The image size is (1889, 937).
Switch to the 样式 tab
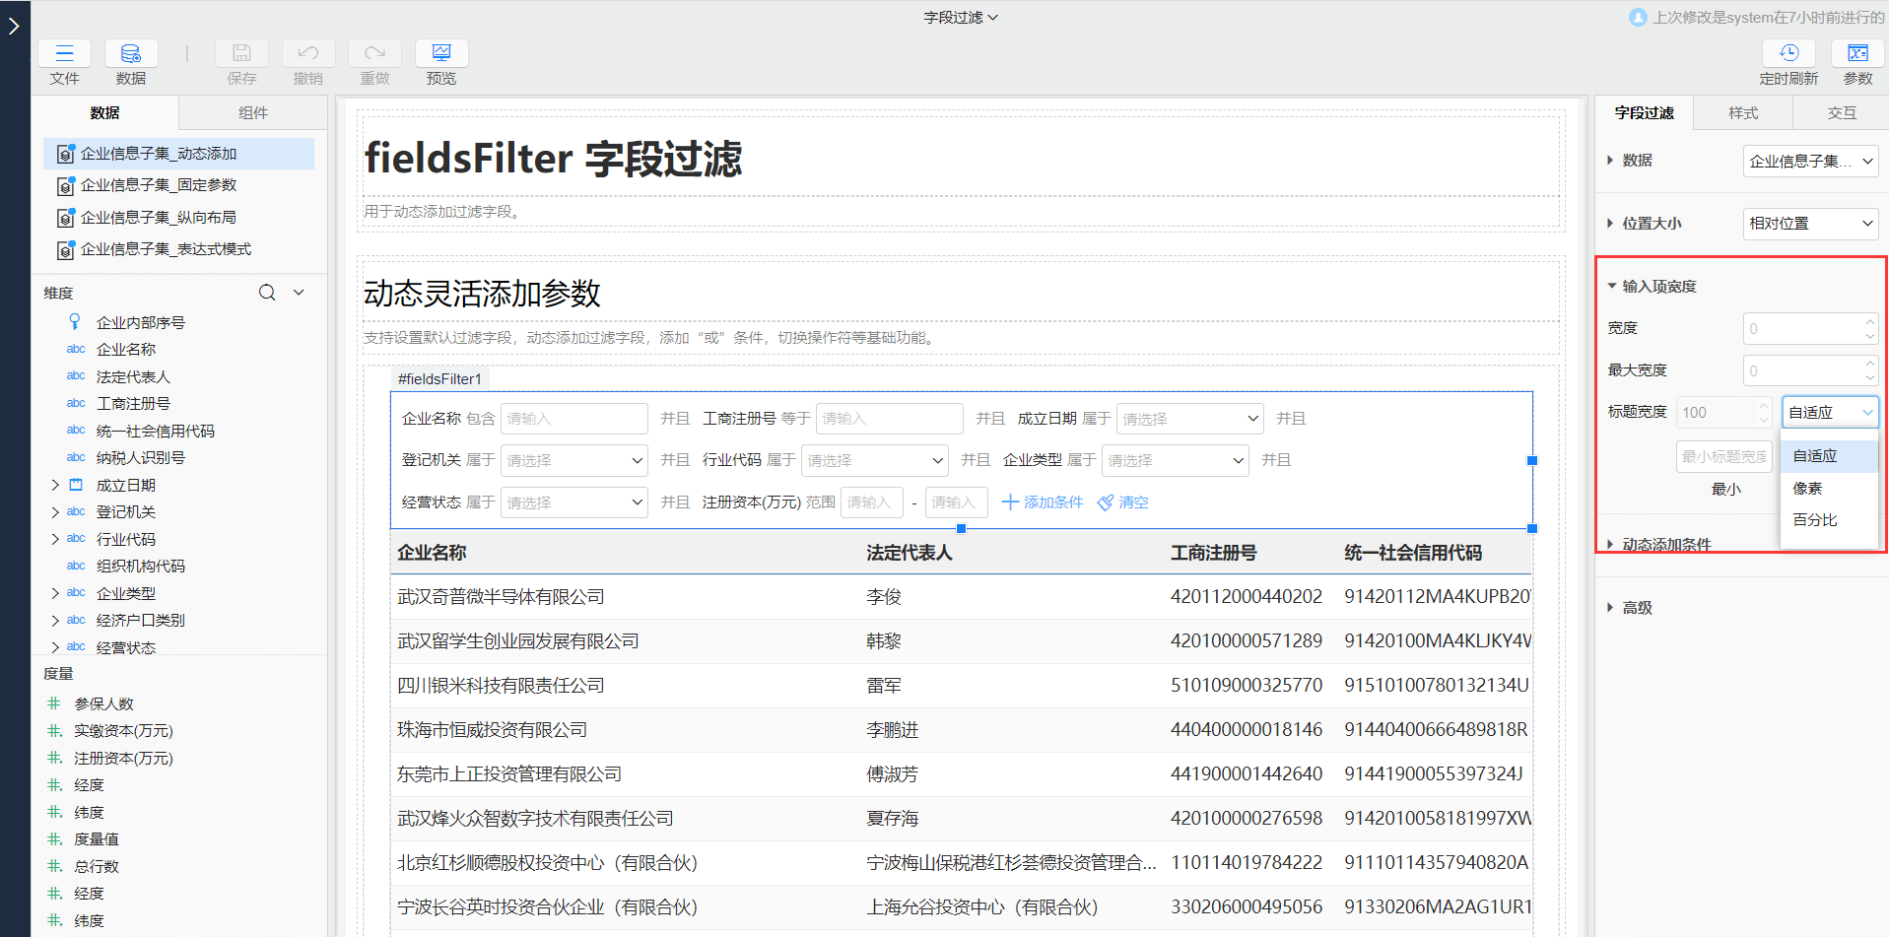click(1742, 113)
